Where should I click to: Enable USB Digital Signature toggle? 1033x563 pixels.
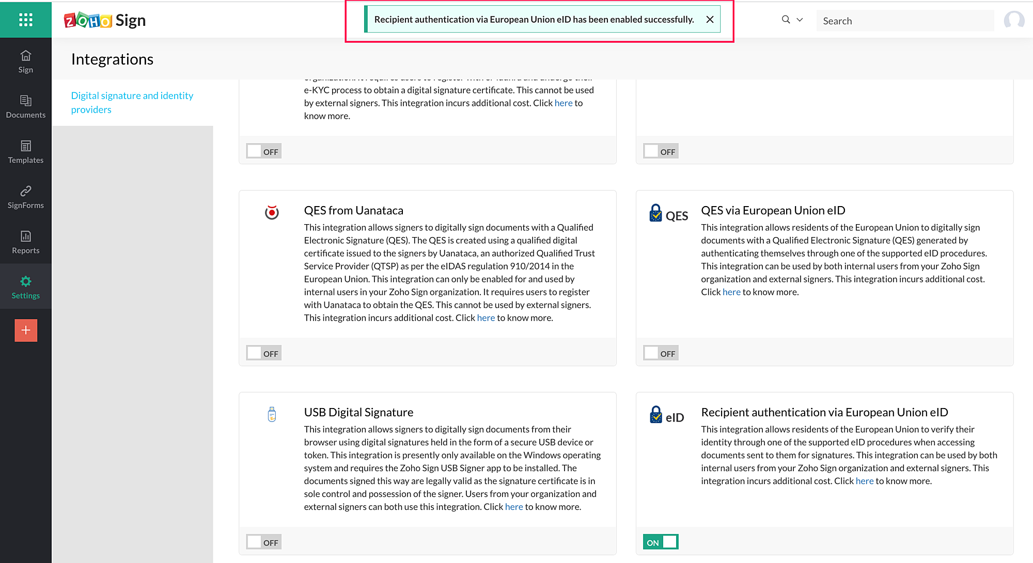click(263, 542)
